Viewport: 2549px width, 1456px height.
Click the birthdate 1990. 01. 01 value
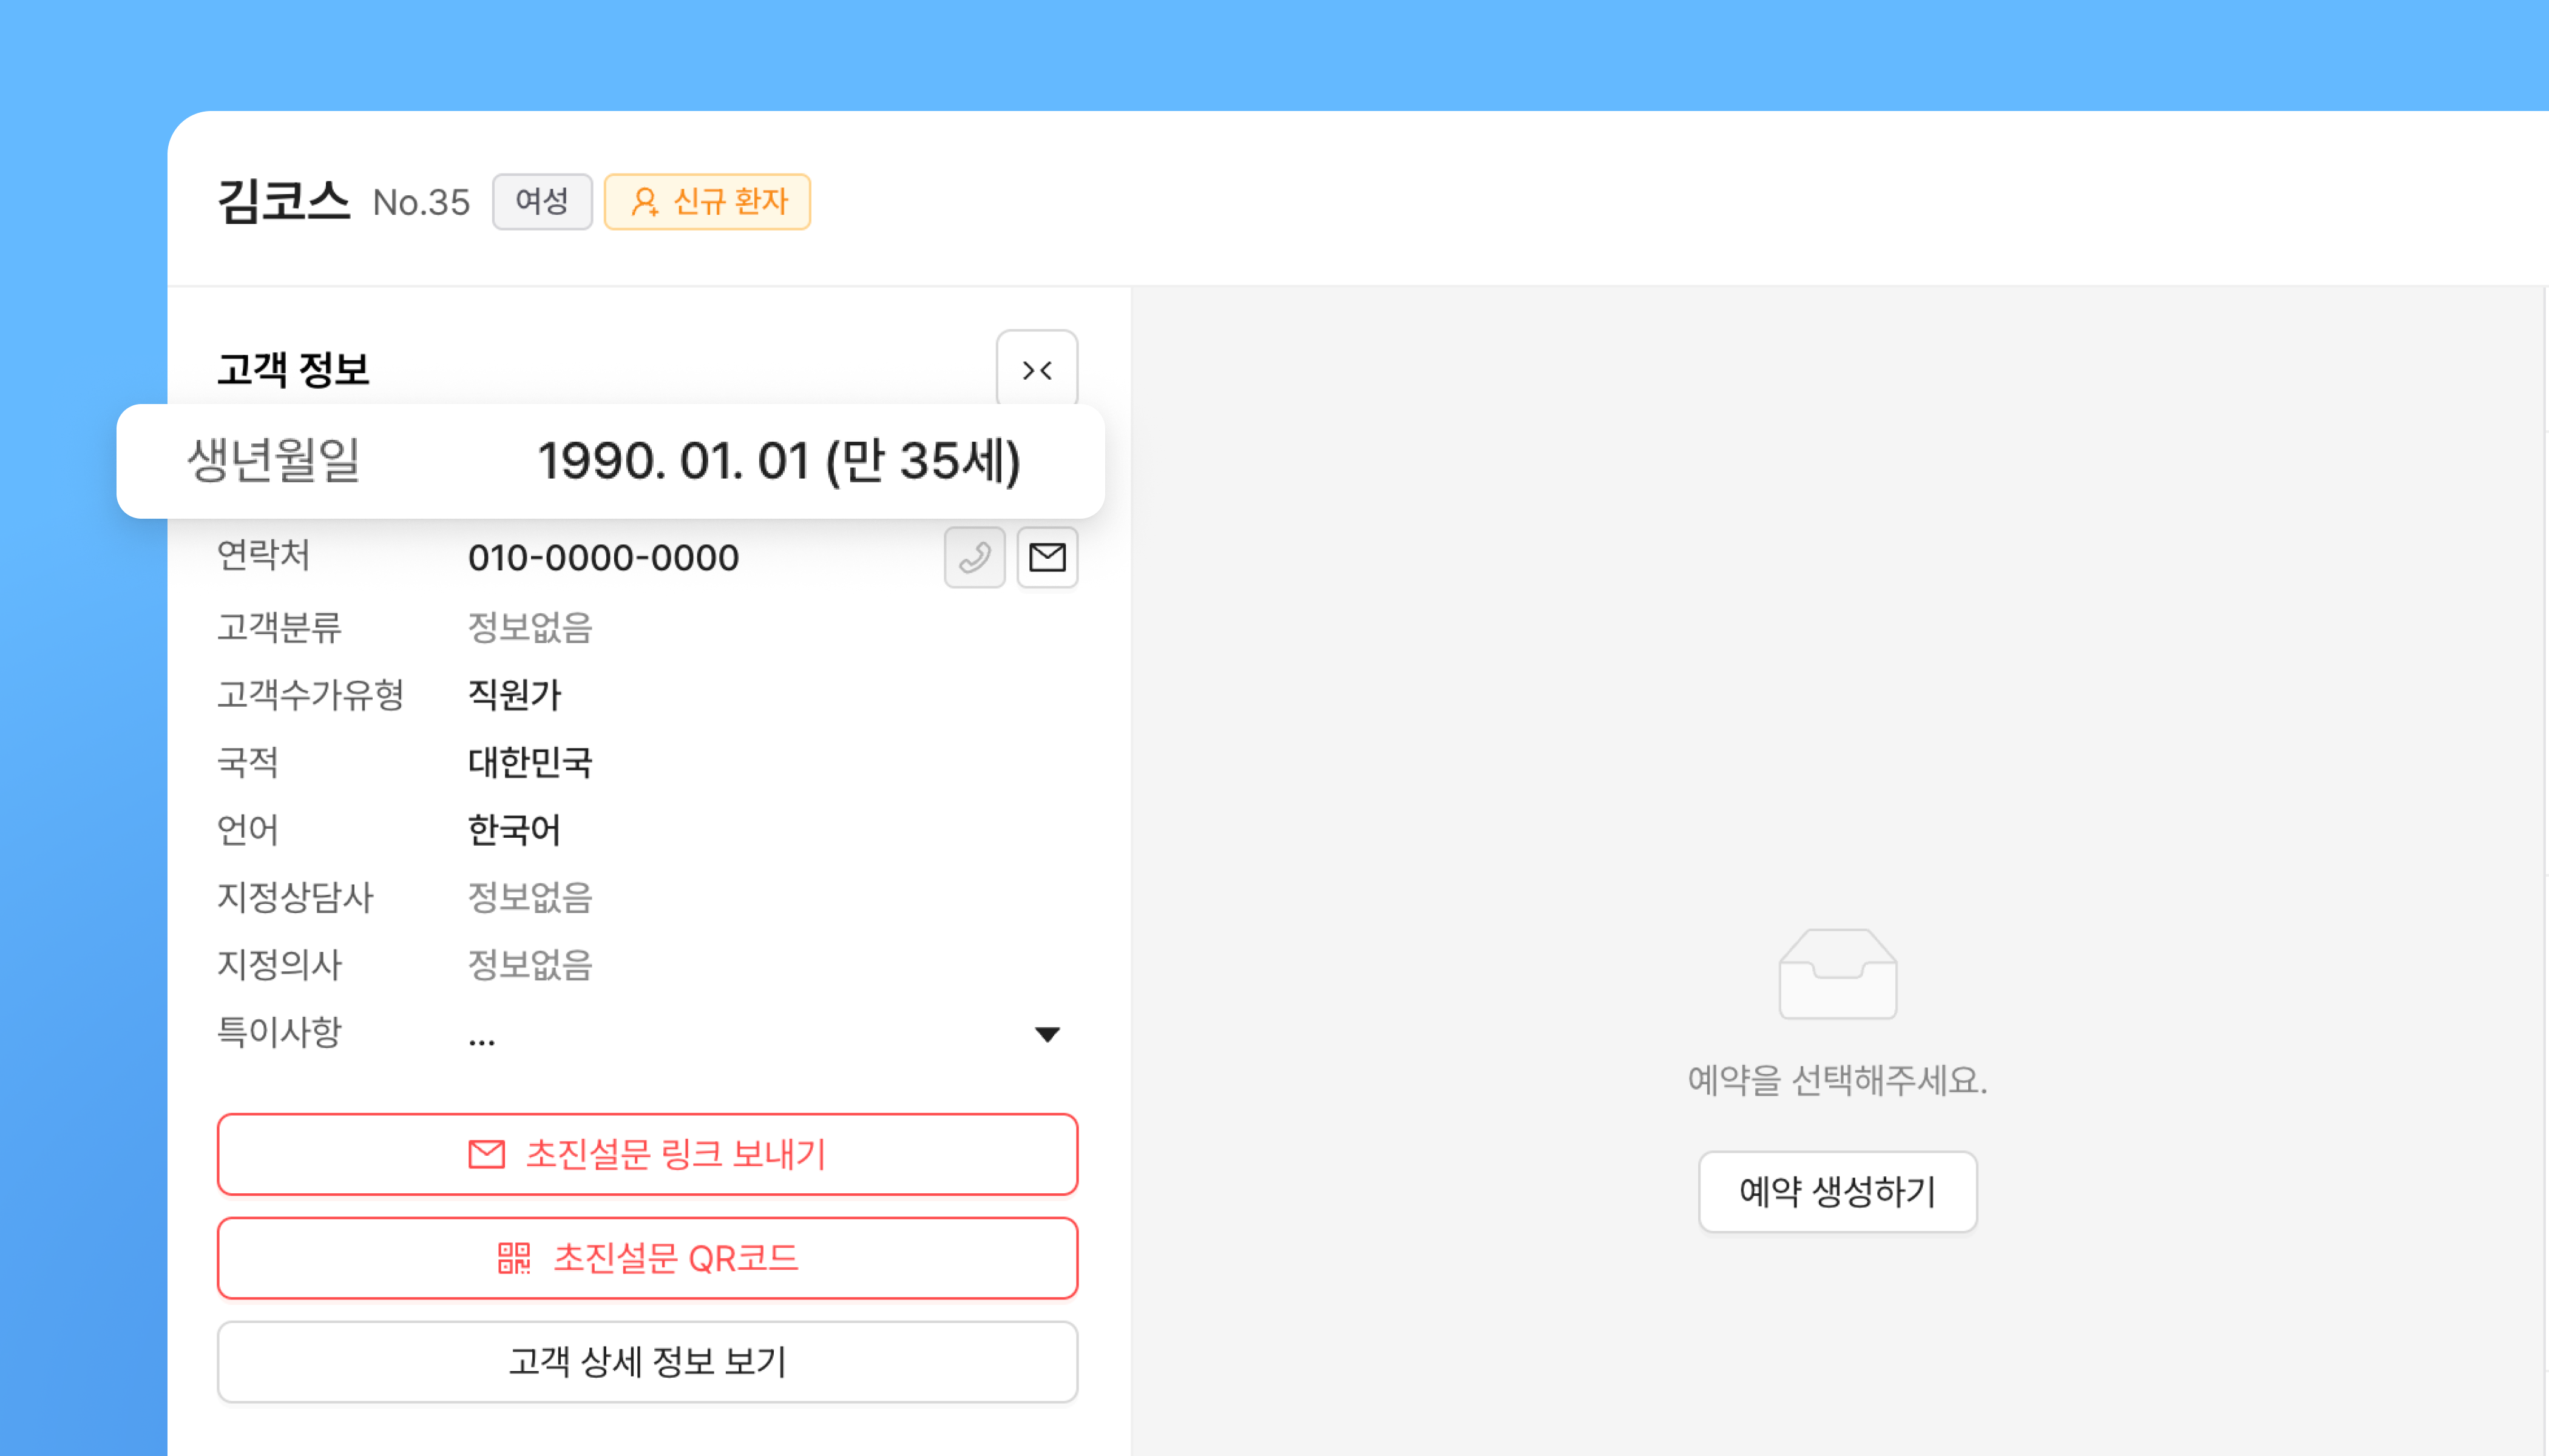coord(778,461)
